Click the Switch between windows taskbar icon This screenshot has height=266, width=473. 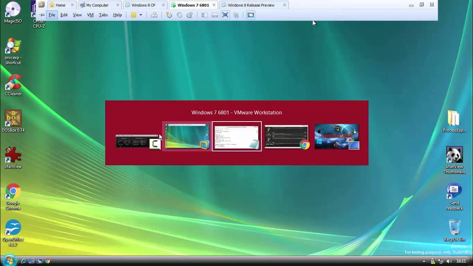[x=40, y=261]
